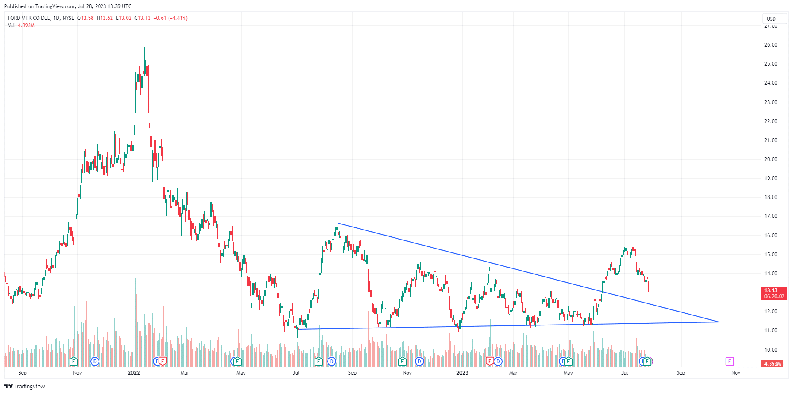Screen dimensions: 793x394
Task: Open the red earnings marker after 2022 label
Action: 163,361
